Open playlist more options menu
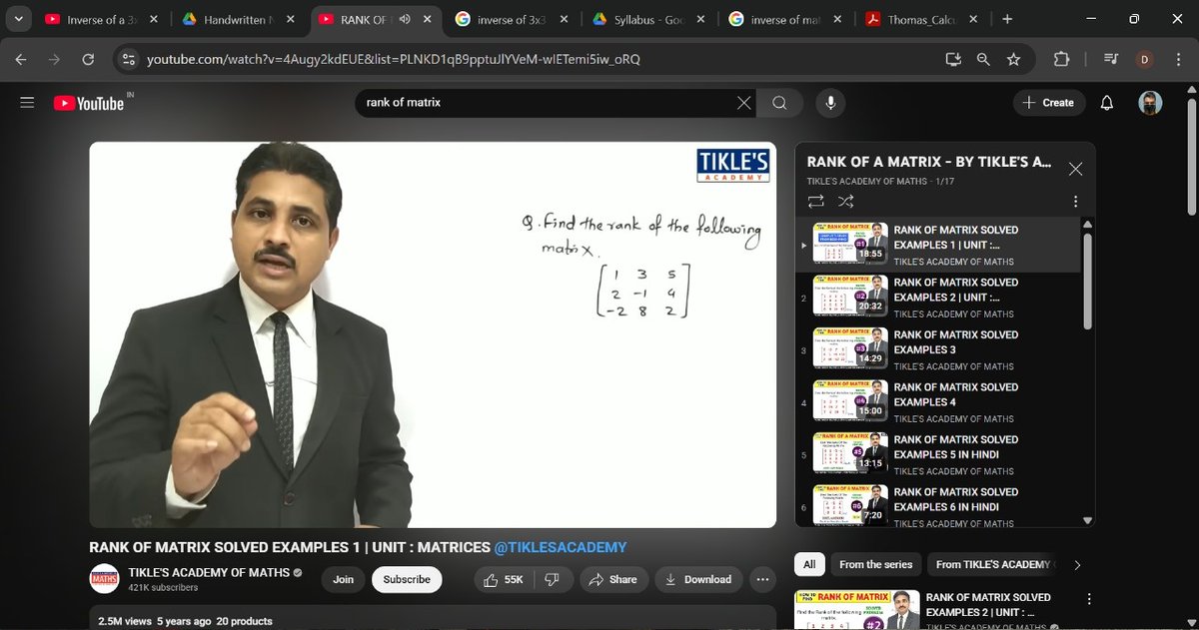 (x=1075, y=201)
